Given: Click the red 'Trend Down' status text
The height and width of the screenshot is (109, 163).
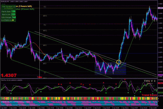Looking at the screenshot, I should click(149, 95).
